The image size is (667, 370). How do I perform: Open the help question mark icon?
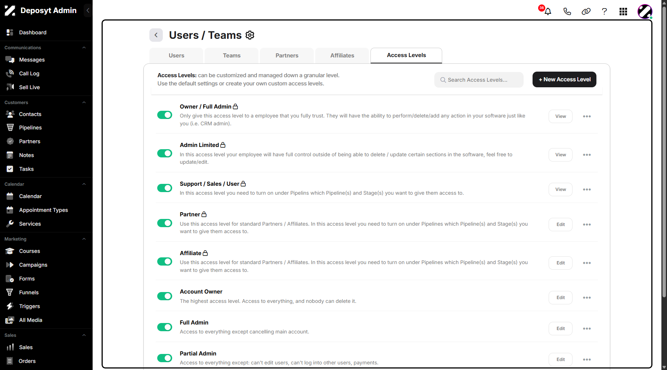pos(604,12)
